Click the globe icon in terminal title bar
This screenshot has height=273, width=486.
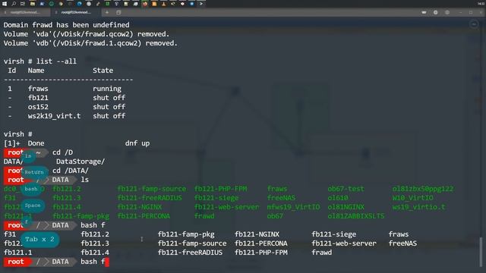pos(447,12)
